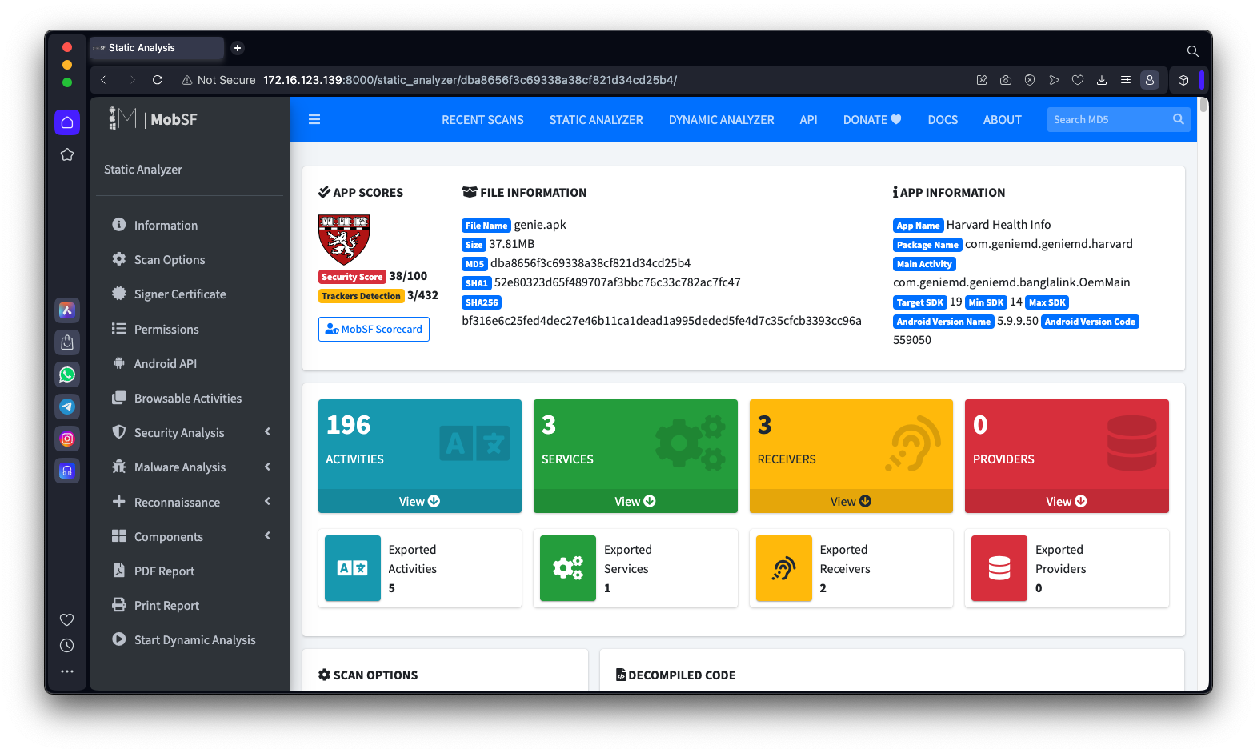This screenshot has height=753, width=1257.
Task: Reload the page with the refresh icon
Action: (158, 80)
